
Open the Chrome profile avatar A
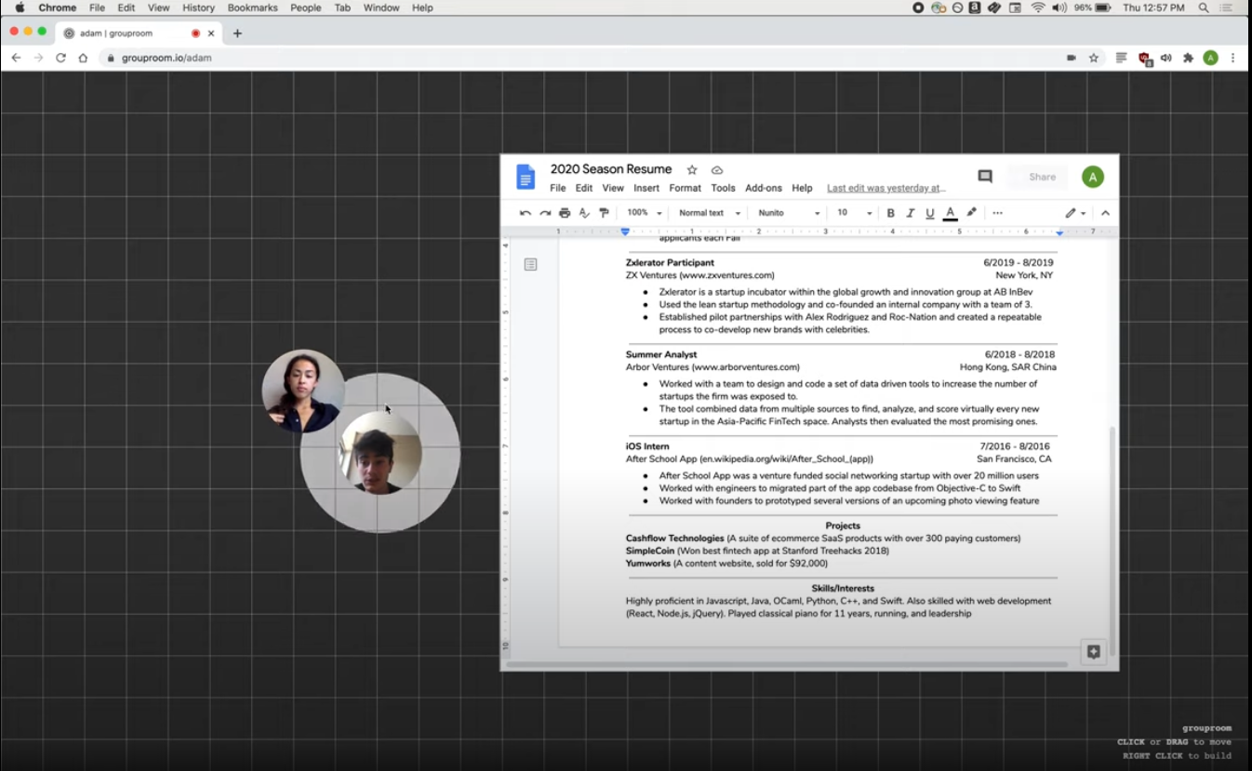click(x=1210, y=58)
